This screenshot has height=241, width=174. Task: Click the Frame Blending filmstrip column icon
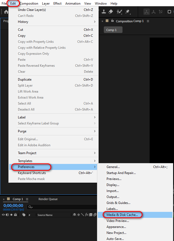tap(91, 215)
